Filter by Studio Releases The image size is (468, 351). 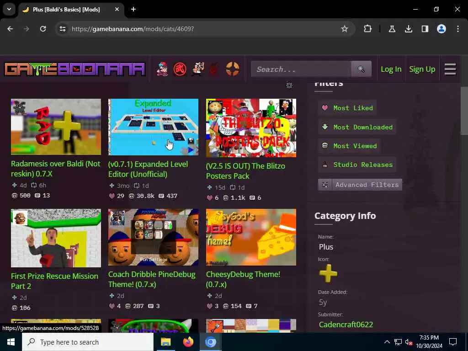(x=357, y=165)
